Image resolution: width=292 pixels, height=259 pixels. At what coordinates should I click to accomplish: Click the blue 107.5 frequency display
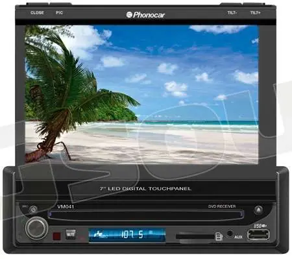[127, 235]
